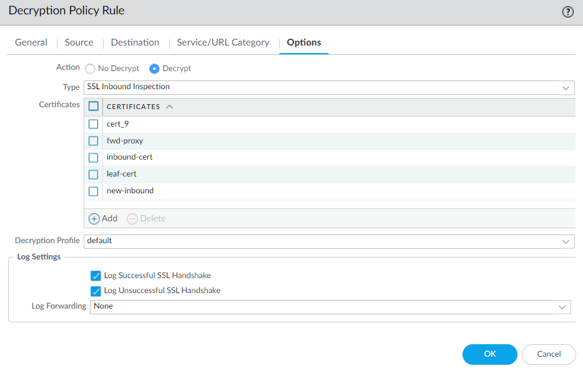The image size is (583, 376).
Task: Click the Delete certificate minus icon
Action: 132,219
